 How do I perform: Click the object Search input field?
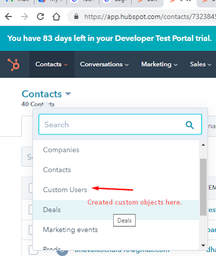pos(120,124)
